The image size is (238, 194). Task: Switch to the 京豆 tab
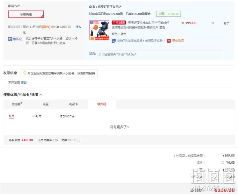[46, 104]
